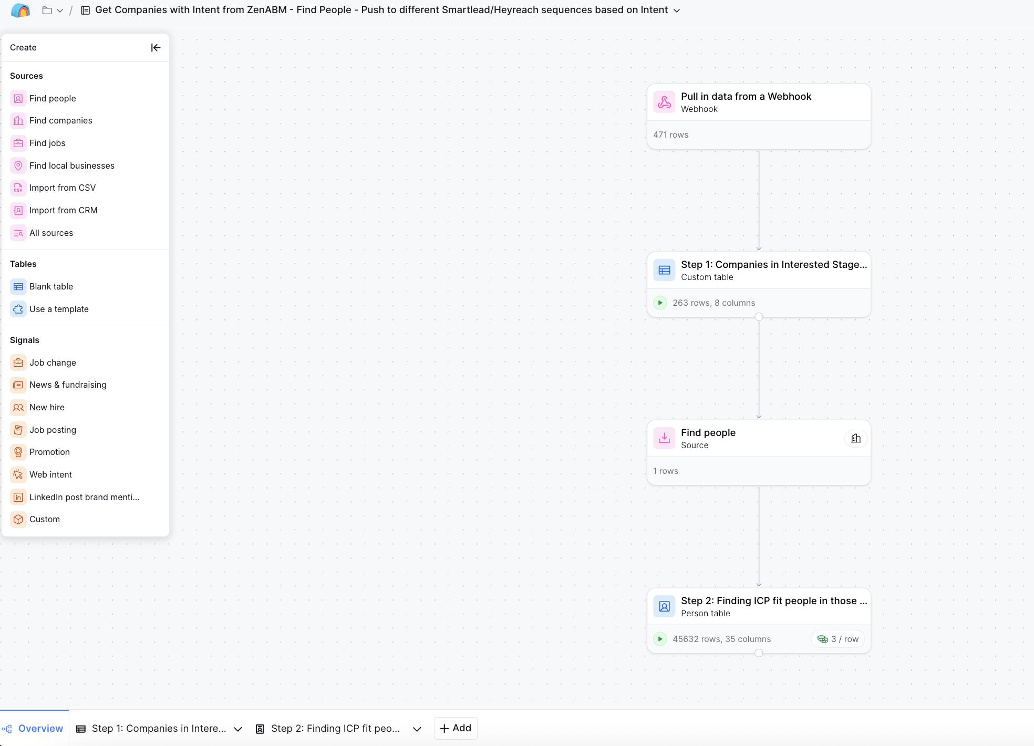1034x746 pixels.
Task: Click the Find people source icon
Action: click(18, 99)
